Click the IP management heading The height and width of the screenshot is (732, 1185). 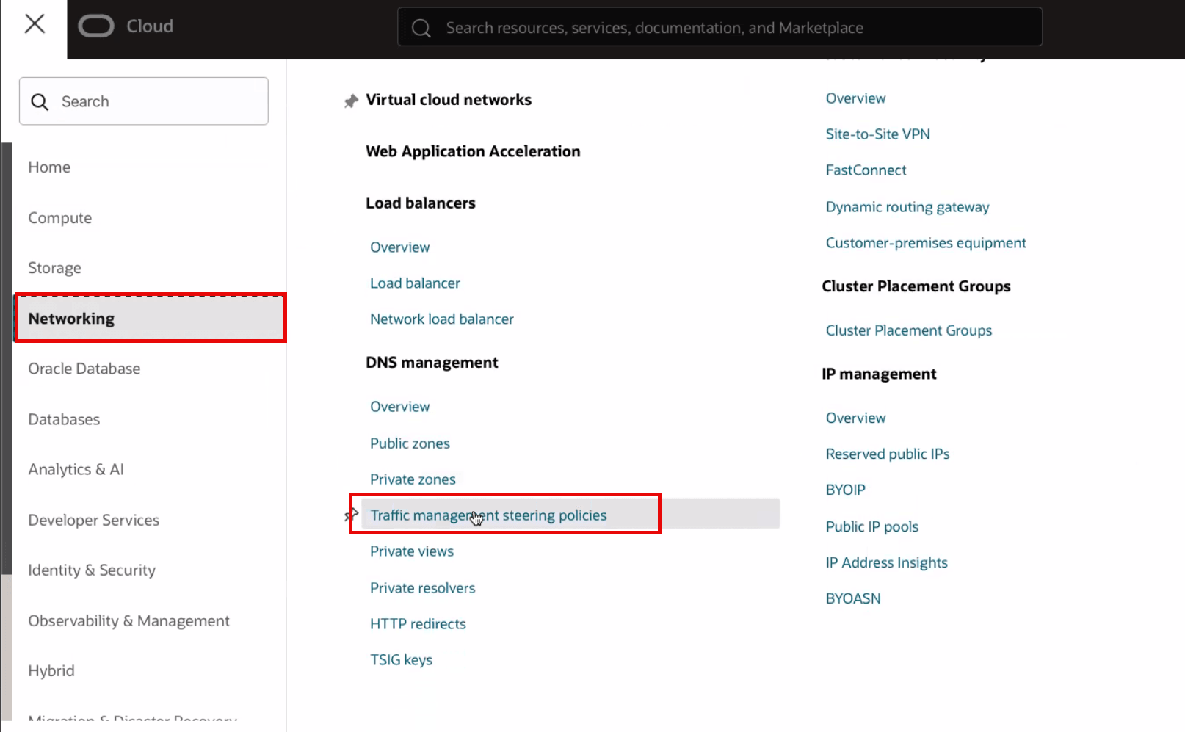click(x=879, y=374)
